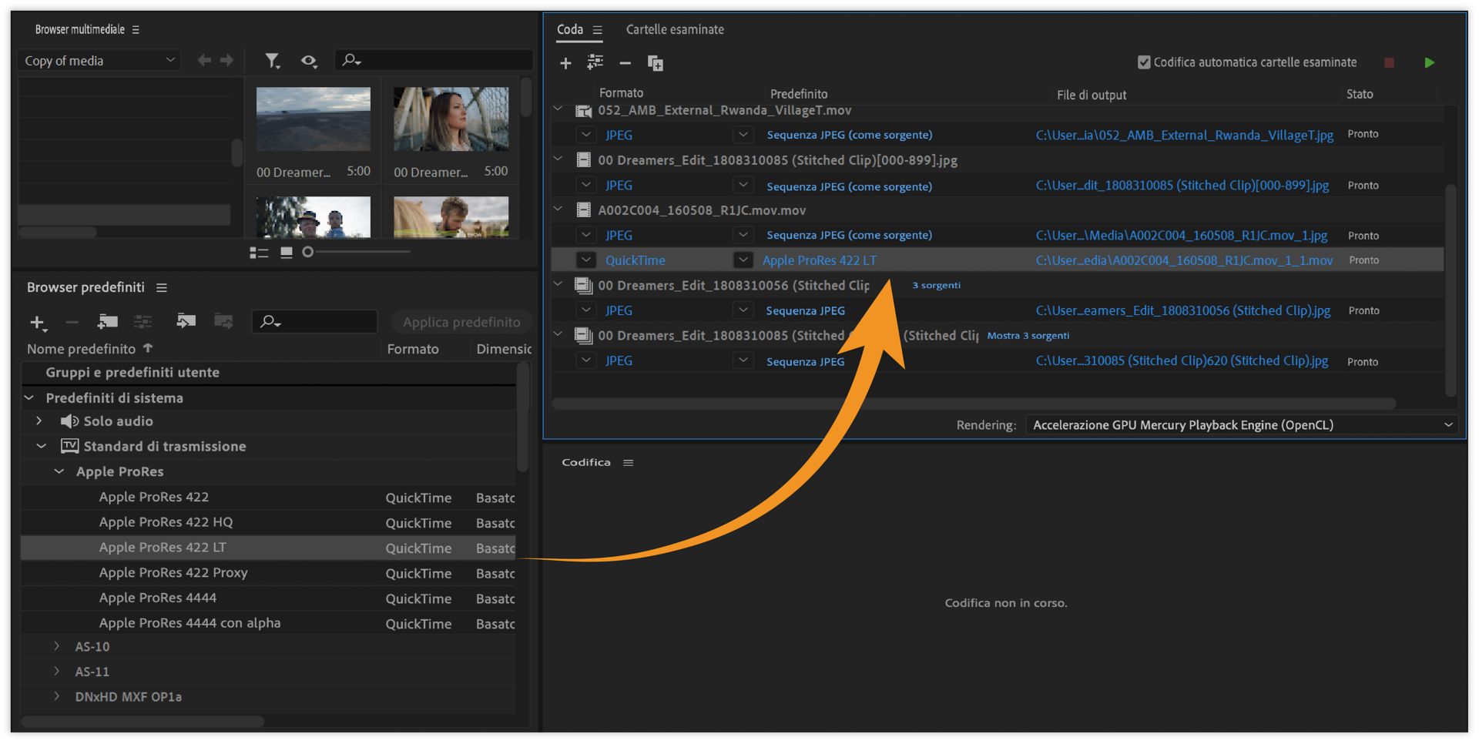Click the eye view icon in Browser multimediale
The height and width of the screenshot is (744, 1479).
[x=309, y=60]
